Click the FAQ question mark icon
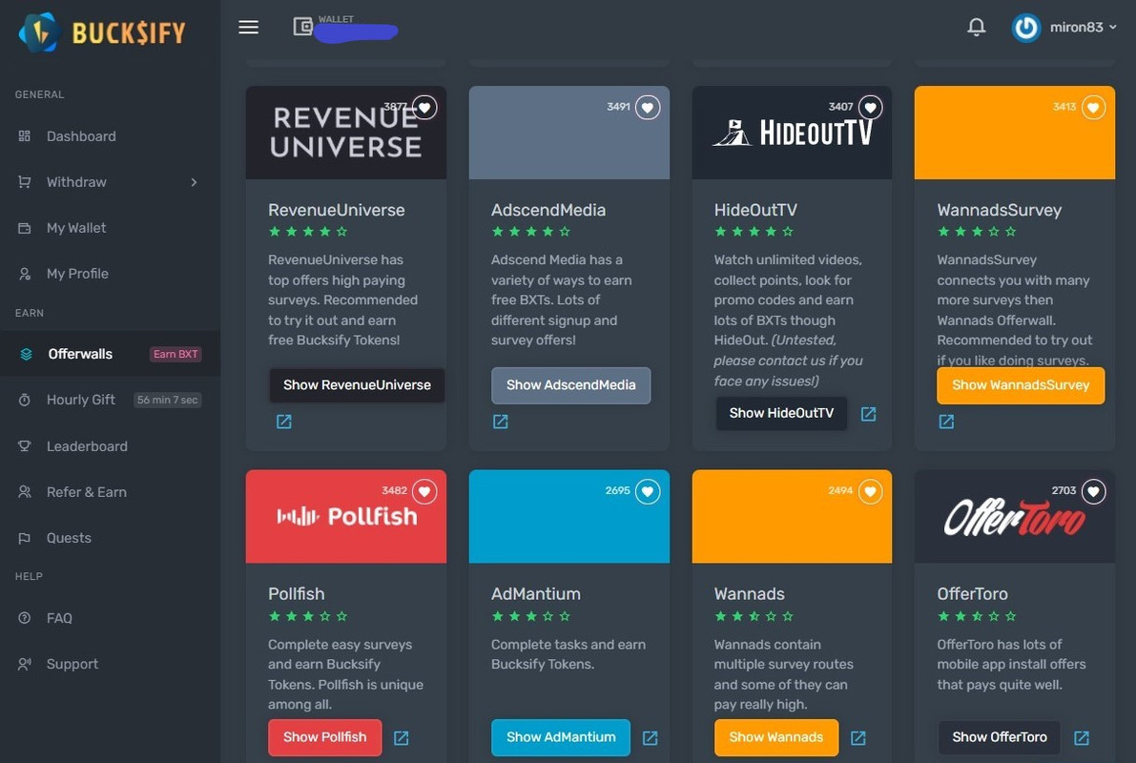This screenshot has width=1136, height=763. [25, 618]
